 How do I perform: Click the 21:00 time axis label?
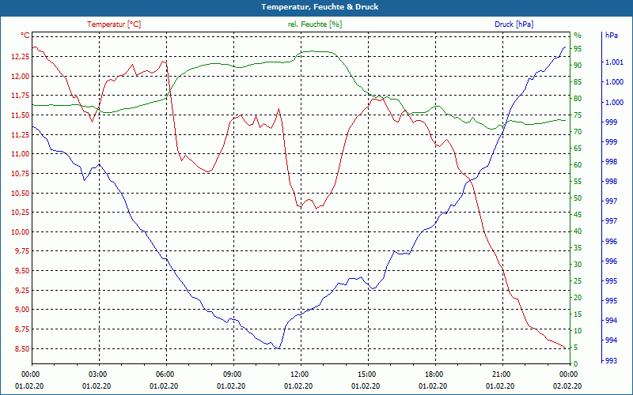(x=502, y=374)
